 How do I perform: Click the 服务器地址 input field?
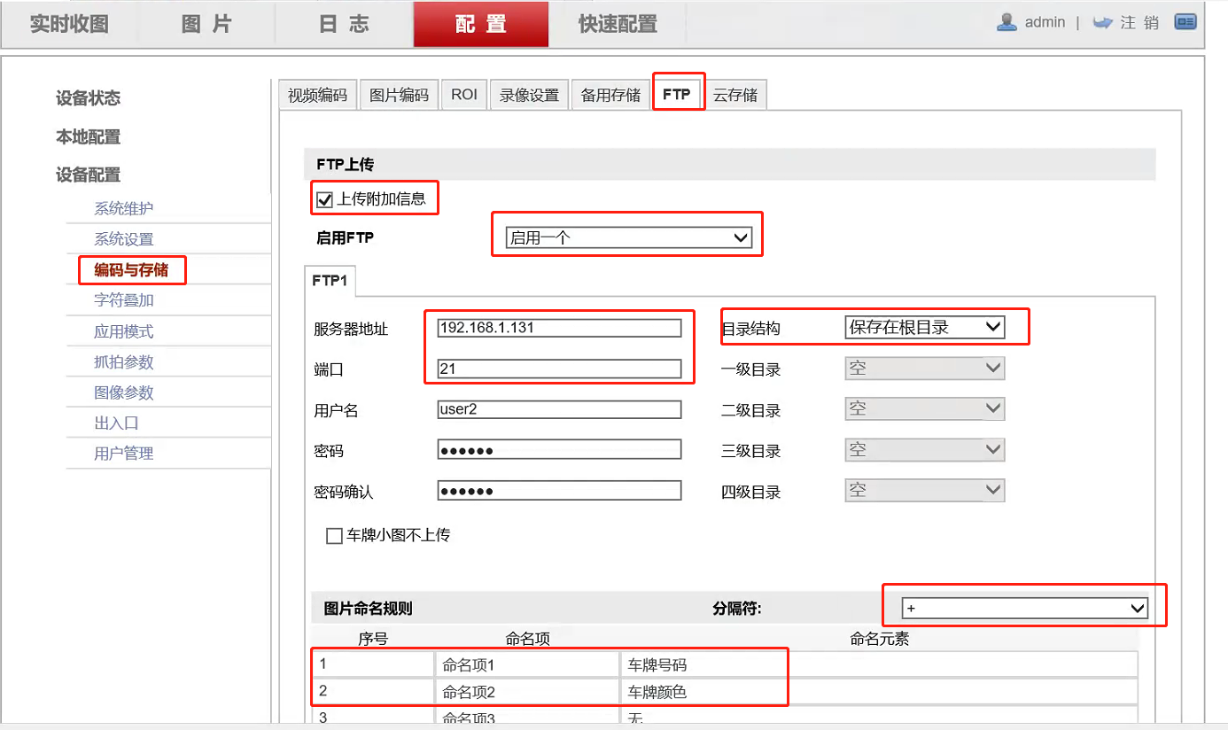[x=558, y=327]
